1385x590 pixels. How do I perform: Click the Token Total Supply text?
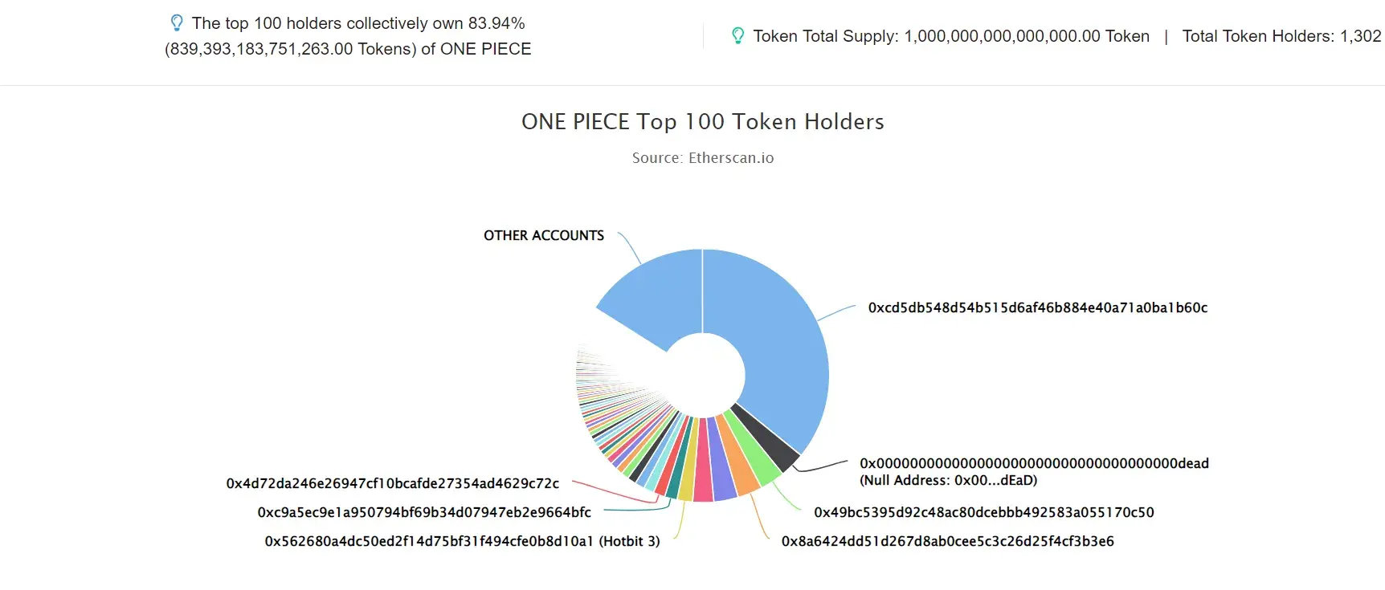951,36
